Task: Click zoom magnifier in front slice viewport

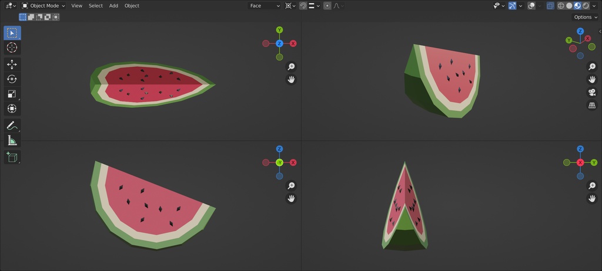Action: (292, 185)
